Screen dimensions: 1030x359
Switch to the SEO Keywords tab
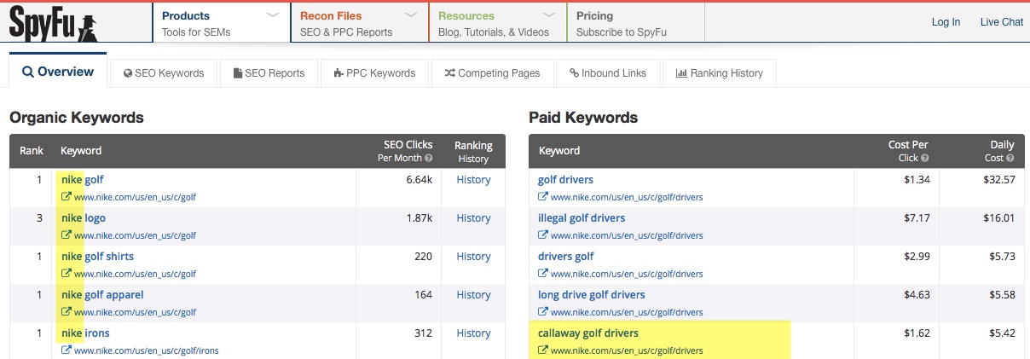click(x=164, y=73)
